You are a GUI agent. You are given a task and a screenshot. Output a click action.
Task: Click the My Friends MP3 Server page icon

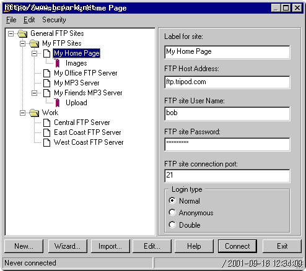click(46, 93)
